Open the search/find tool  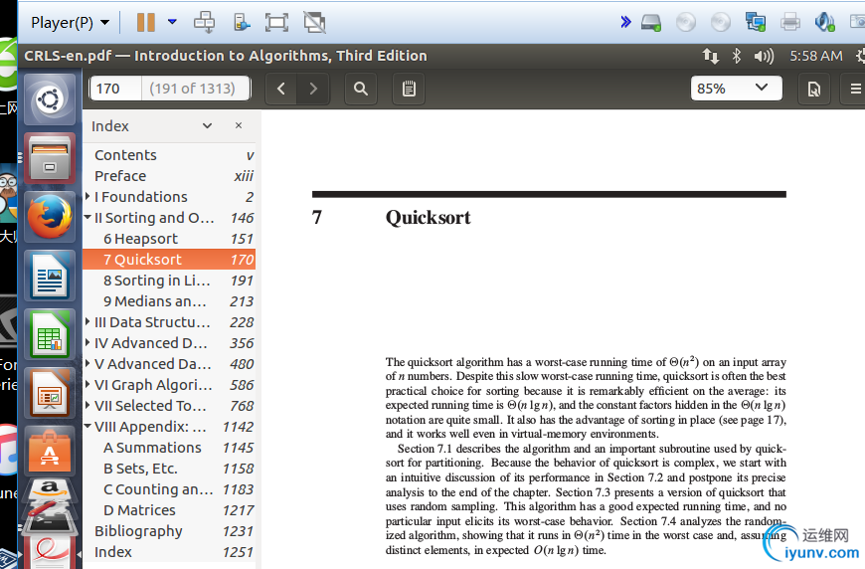click(x=361, y=89)
